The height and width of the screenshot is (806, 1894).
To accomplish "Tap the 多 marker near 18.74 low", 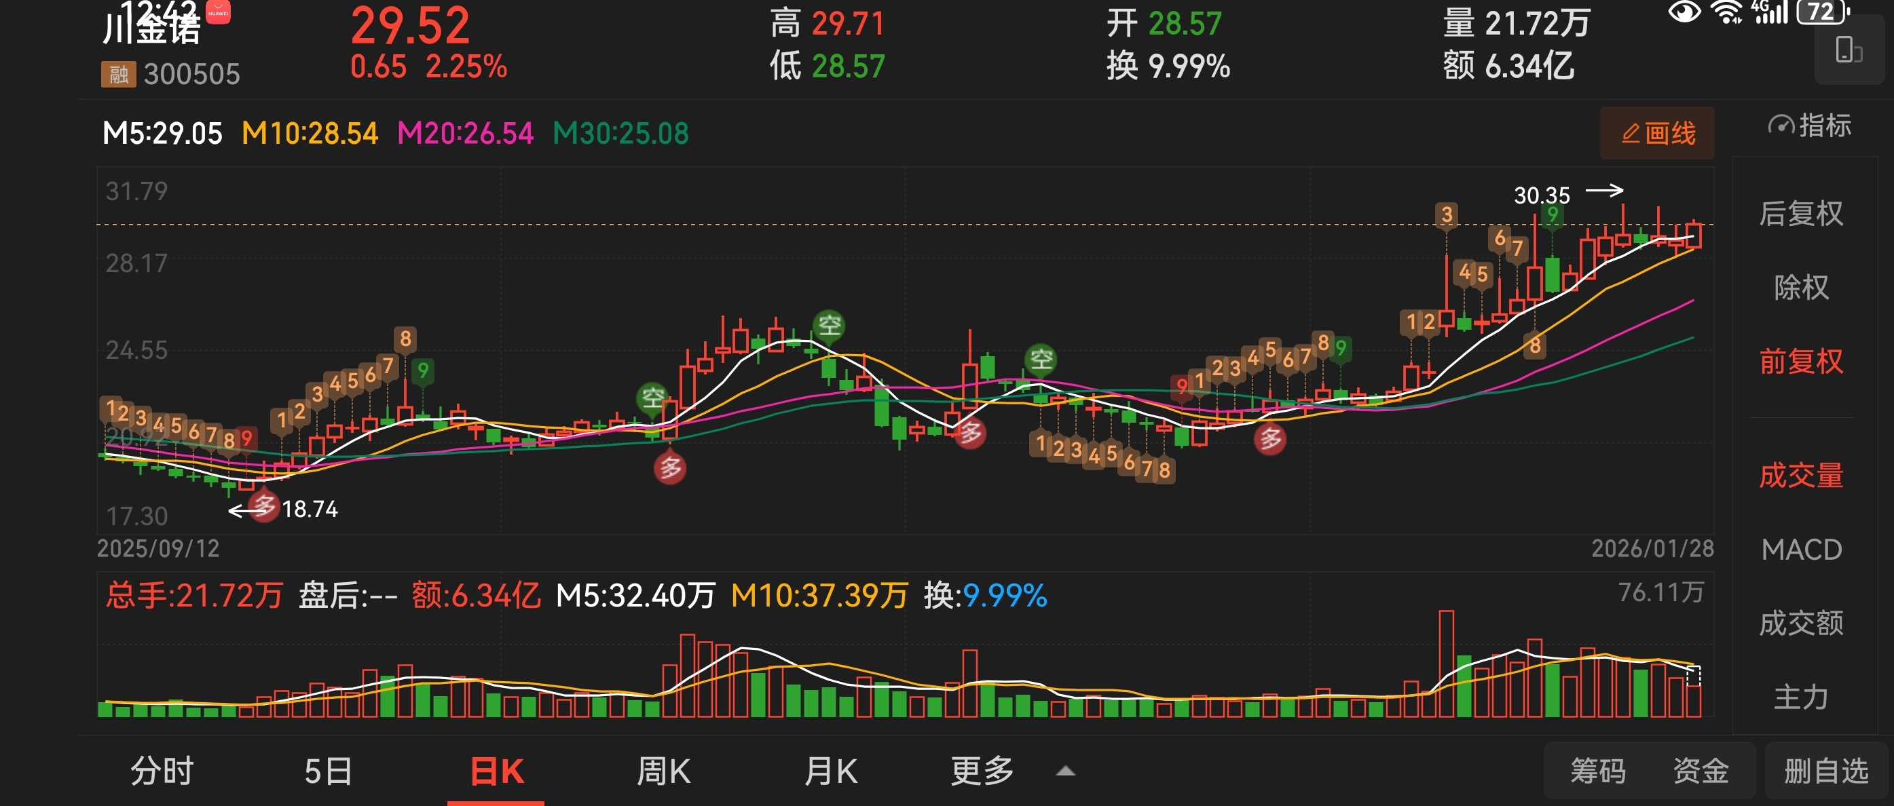I will [x=263, y=505].
